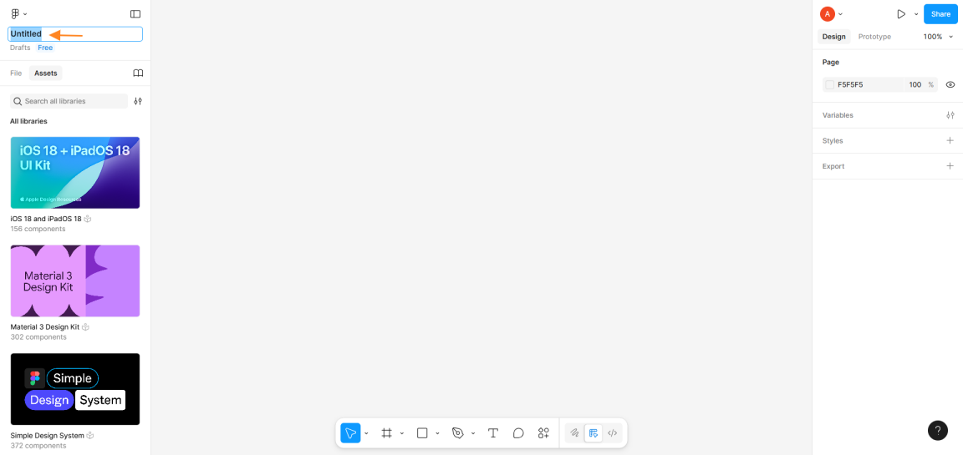The width and height of the screenshot is (963, 455).
Task: Open the user avatar account dropdown
Action: (831, 14)
